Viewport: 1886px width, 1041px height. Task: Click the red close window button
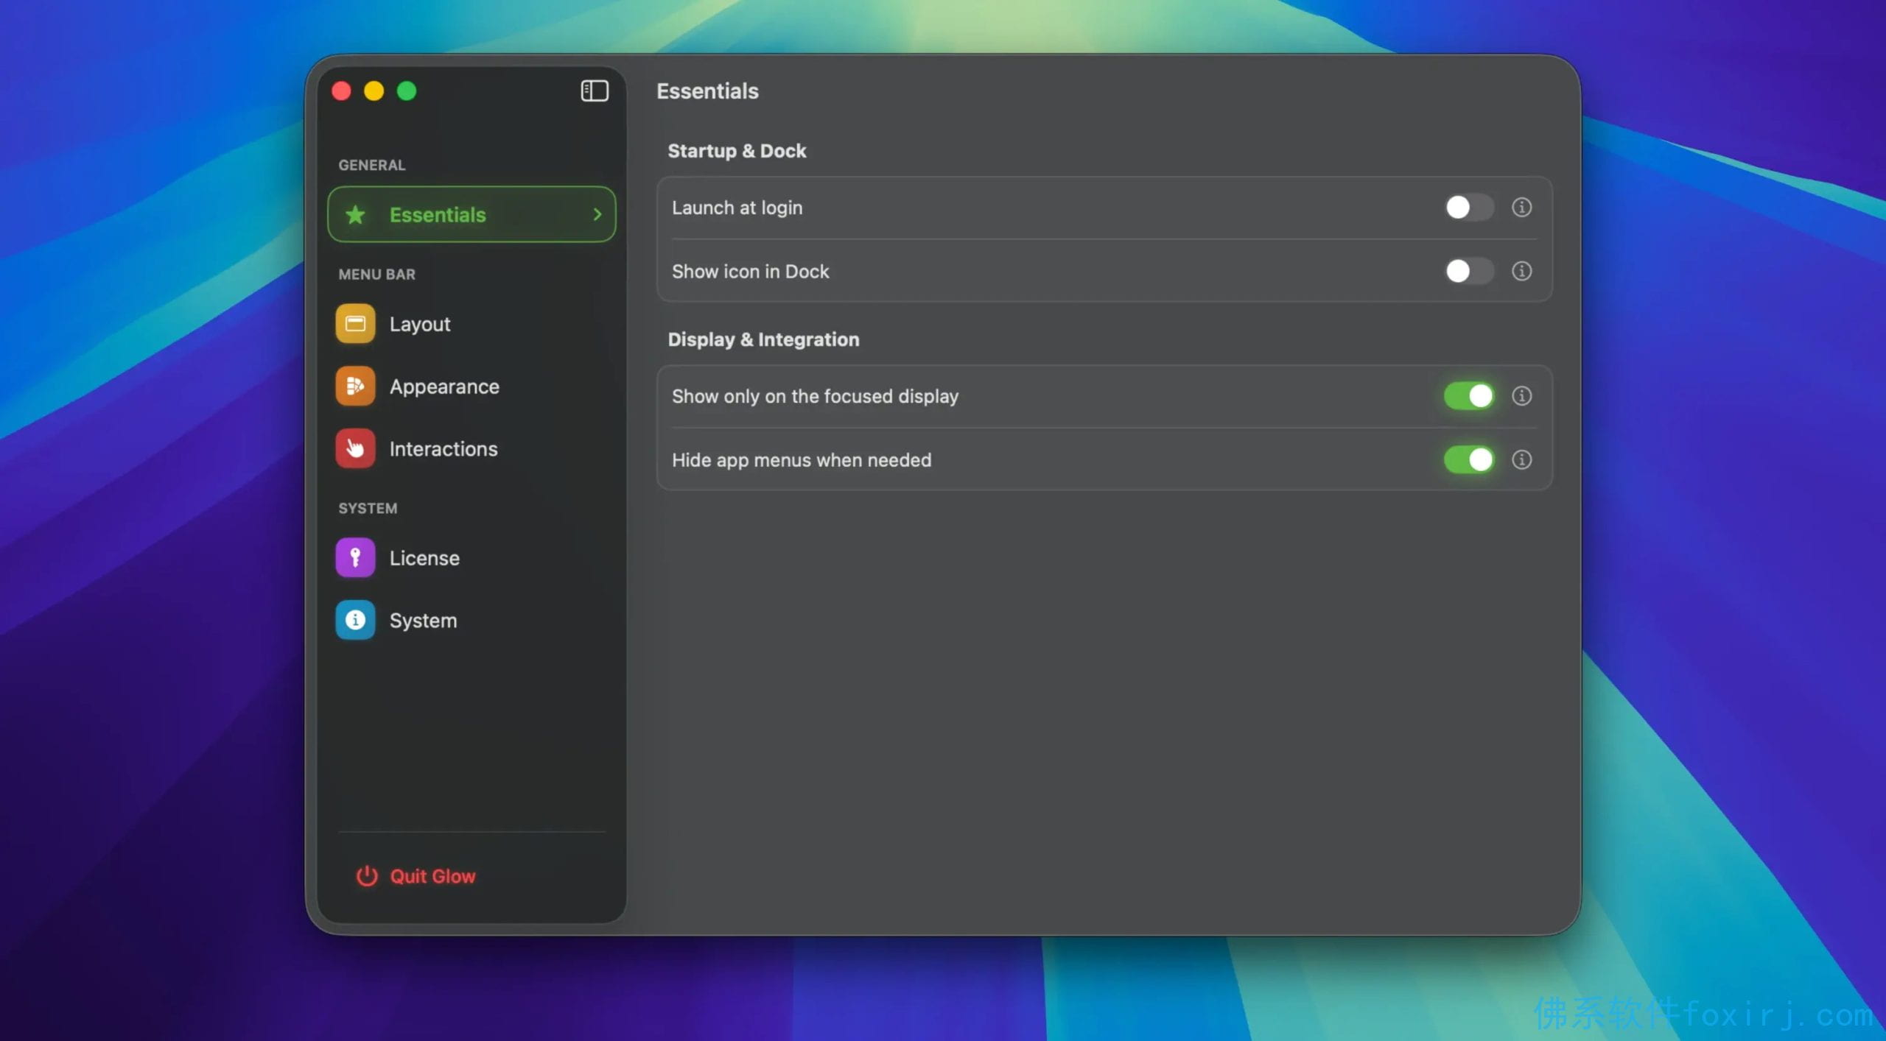(341, 91)
